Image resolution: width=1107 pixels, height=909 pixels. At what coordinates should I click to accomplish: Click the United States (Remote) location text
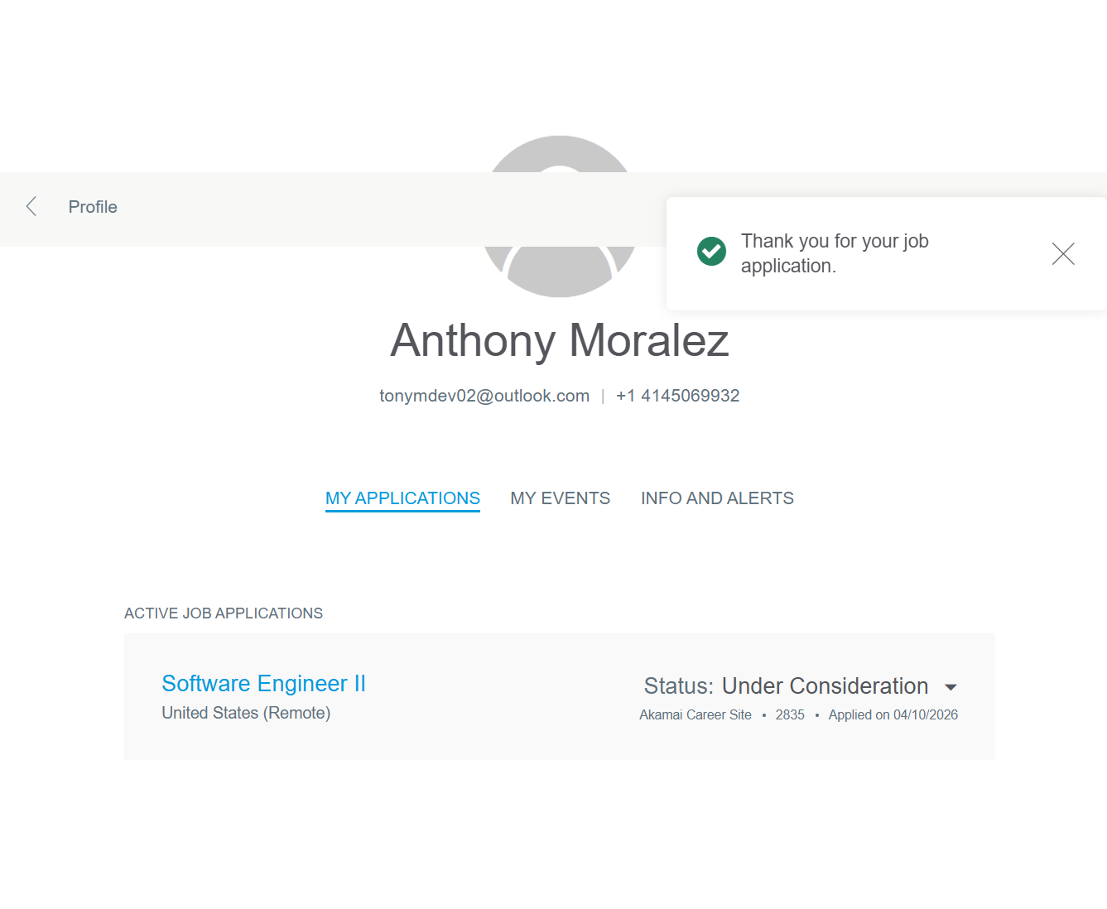pos(246,713)
